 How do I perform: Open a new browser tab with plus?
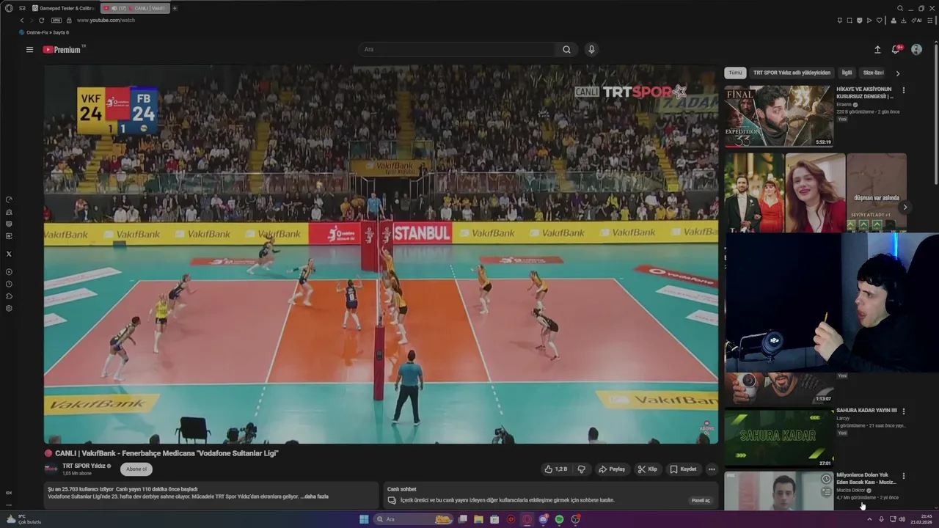pyautogui.click(x=175, y=8)
